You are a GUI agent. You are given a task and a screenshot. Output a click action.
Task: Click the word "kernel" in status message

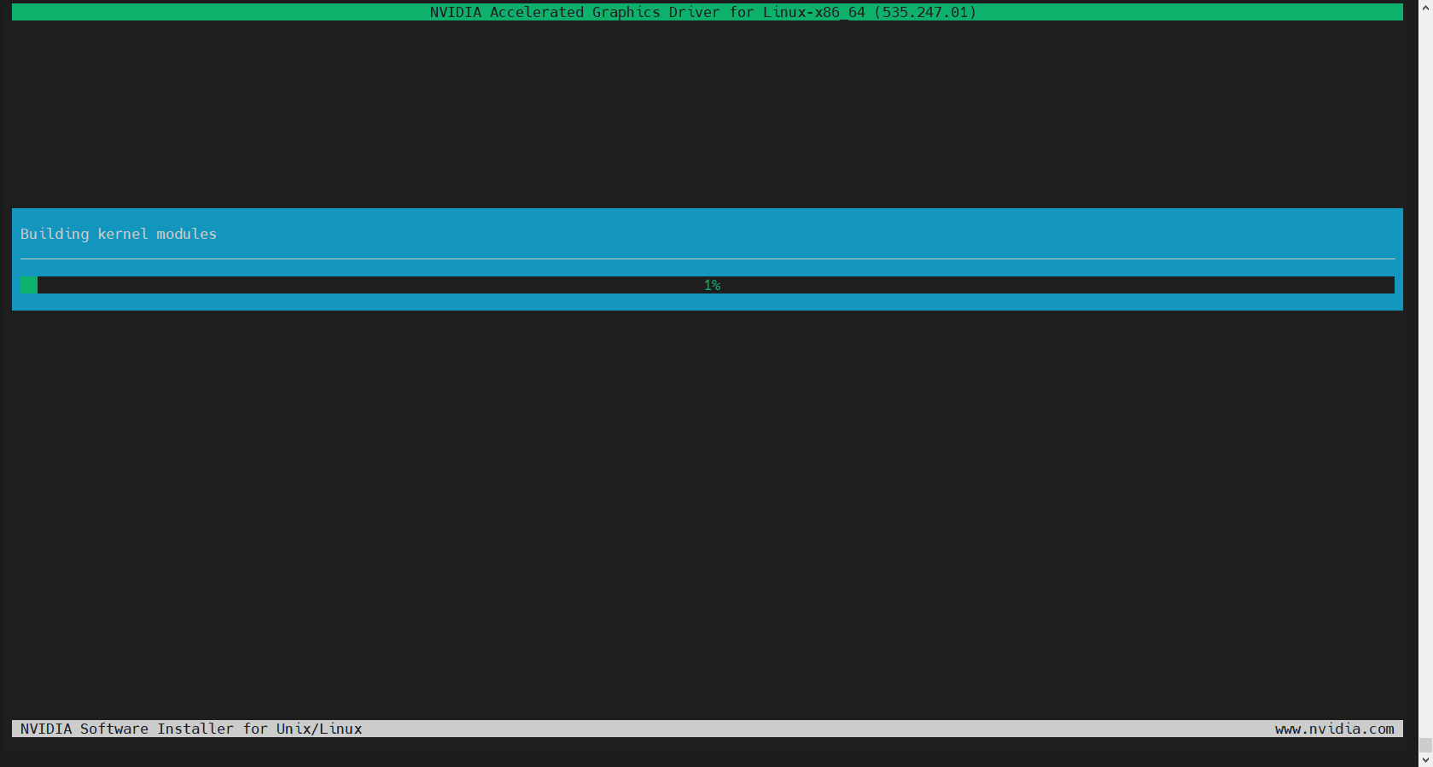click(122, 234)
